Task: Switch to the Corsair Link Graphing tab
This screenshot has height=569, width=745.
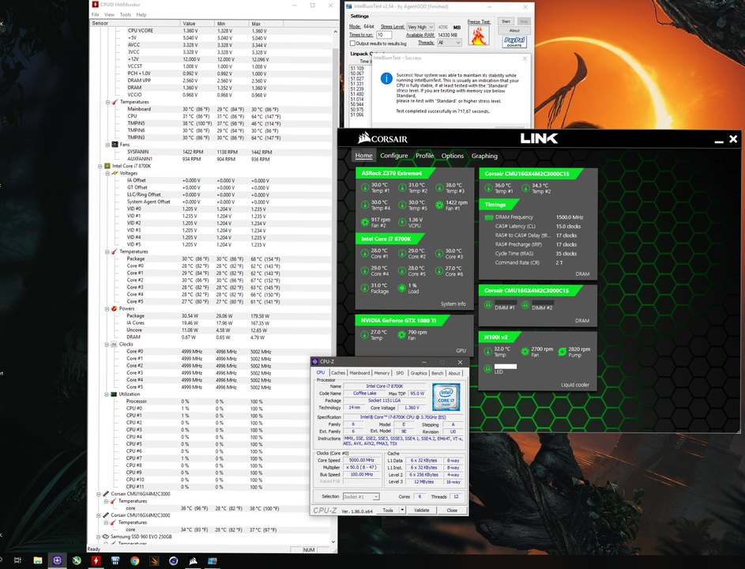Action: 484,156
